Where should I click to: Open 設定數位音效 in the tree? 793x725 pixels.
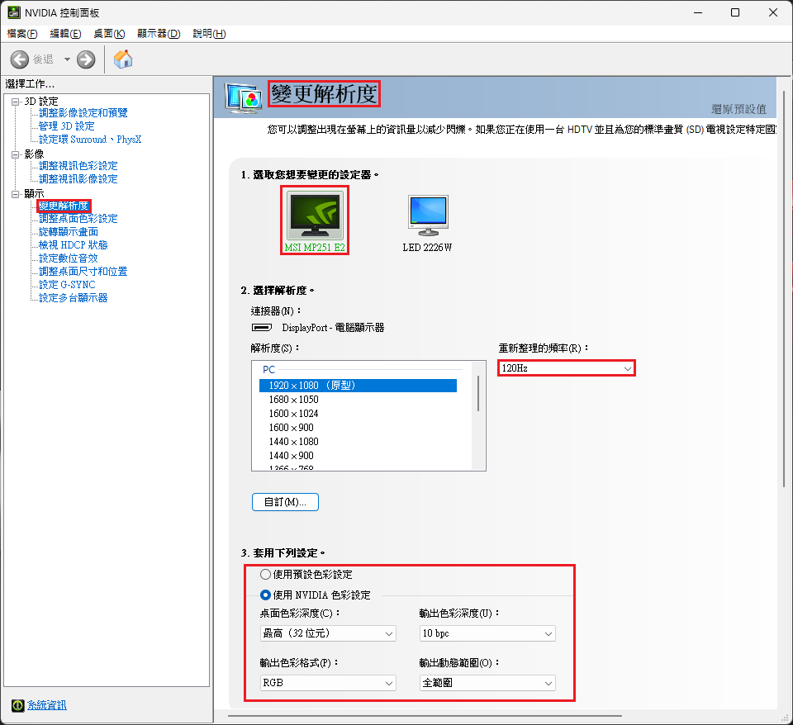pos(69,258)
